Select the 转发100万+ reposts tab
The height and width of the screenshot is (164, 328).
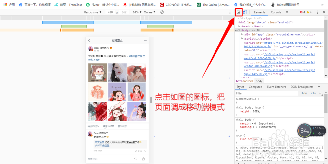click(93, 126)
